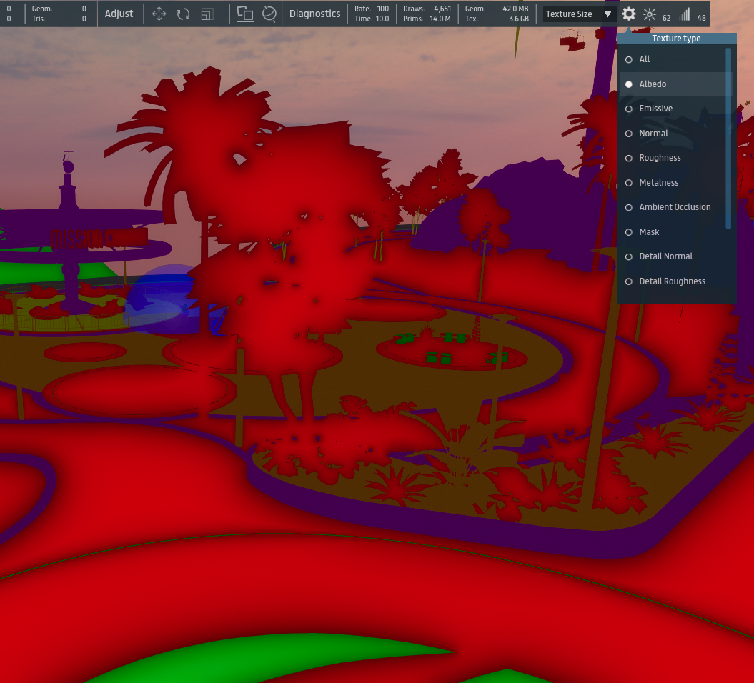
Task: Choose the Normal texture type
Action: (x=629, y=134)
